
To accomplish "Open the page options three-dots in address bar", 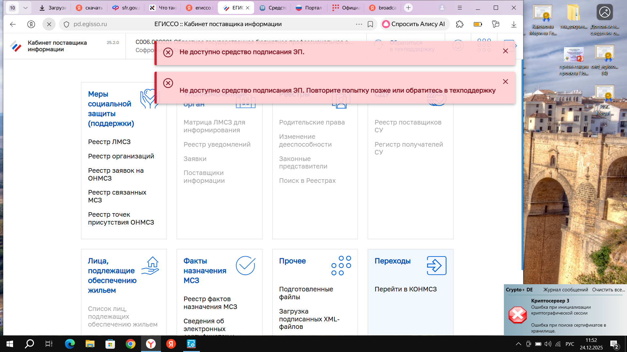I will (x=359, y=24).
